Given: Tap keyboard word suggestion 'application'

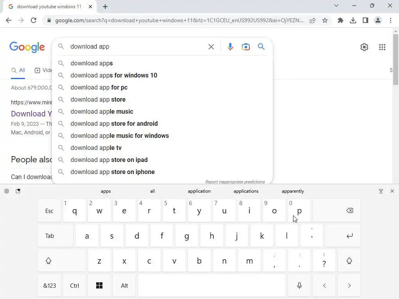Looking at the screenshot, I should pyautogui.click(x=199, y=191).
